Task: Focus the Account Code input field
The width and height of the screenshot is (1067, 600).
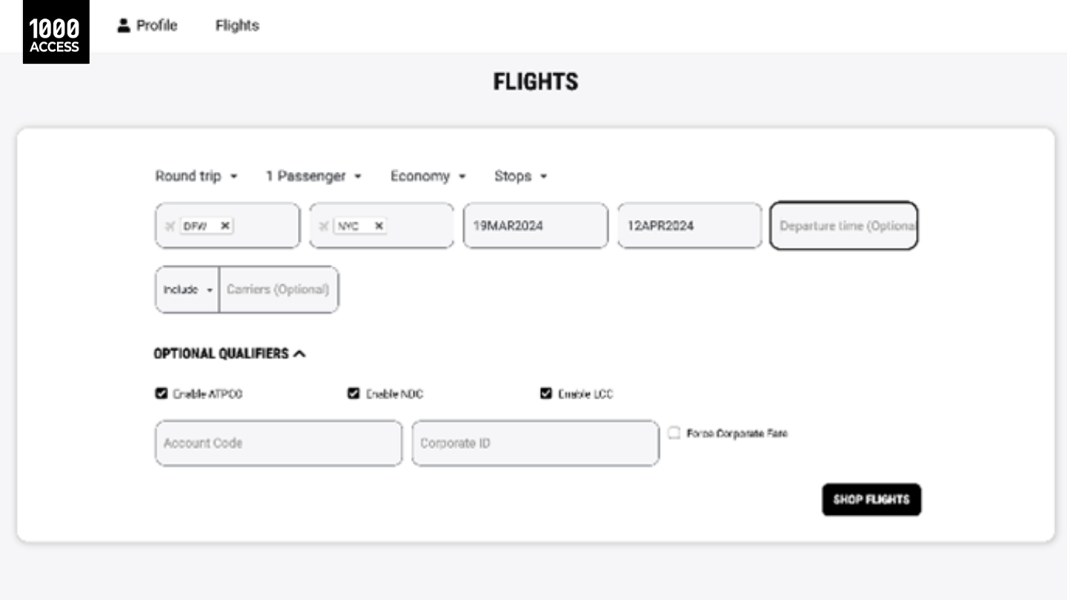Action: tap(278, 443)
